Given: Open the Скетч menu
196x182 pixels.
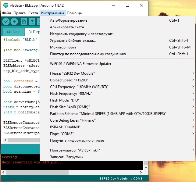Looking at the screenshot, I should (33, 13).
